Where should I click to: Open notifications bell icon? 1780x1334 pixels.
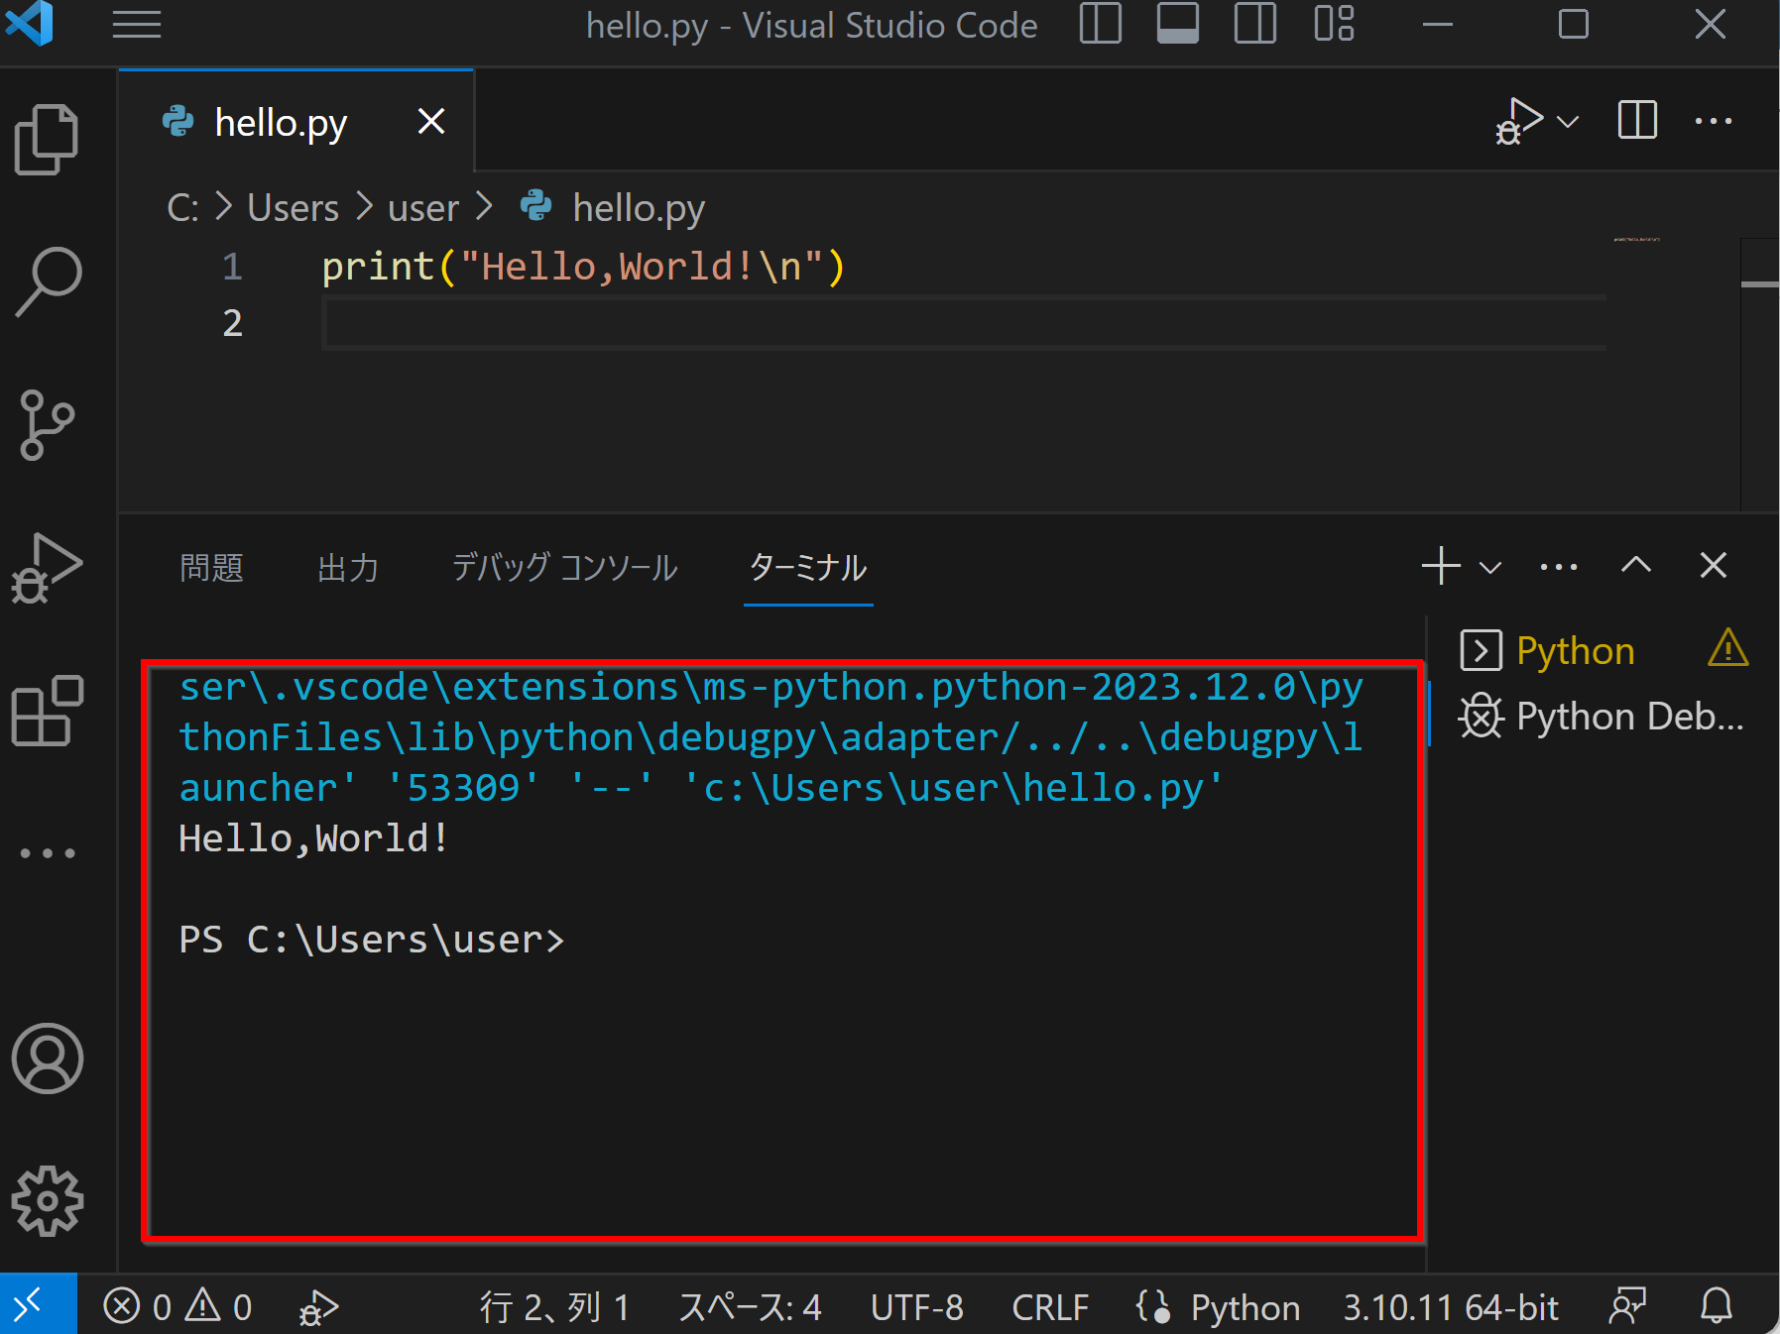1717,1306
